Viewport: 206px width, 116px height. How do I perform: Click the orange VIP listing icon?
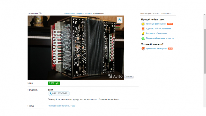(143, 29)
